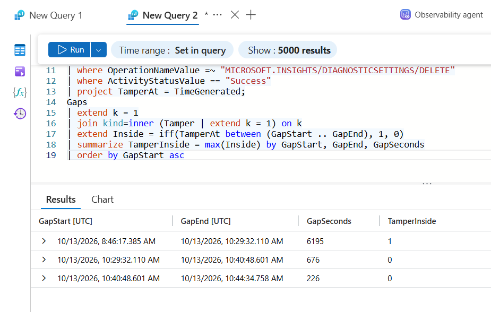Viewport: 491px width, 312px height.
Task: Add a new query tab with plus
Action: pos(251,15)
